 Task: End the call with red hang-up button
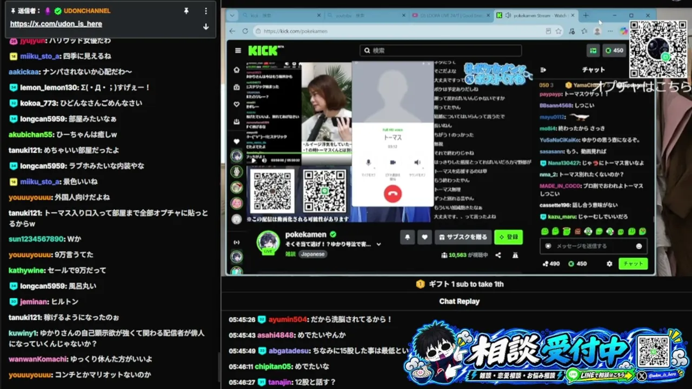pyautogui.click(x=392, y=193)
